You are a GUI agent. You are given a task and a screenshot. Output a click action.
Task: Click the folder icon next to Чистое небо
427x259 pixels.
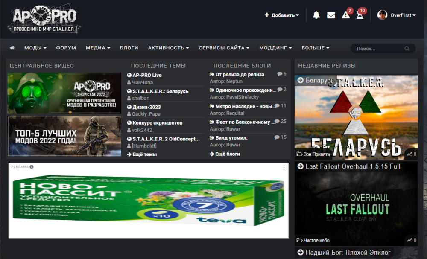(x=299, y=240)
